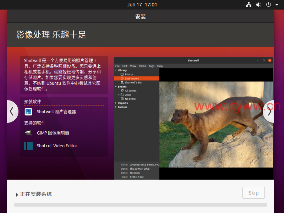284x213 pixels.
Task: Open Photo menu in the Shotwell preview
Action: pyautogui.click(x=142, y=66)
